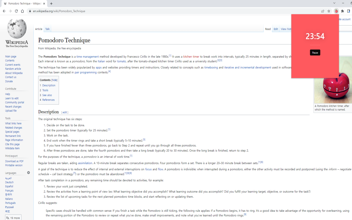This screenshot has height=220, width=352.
Task: Switch to the Talk tab
Action: pos(48,29)
